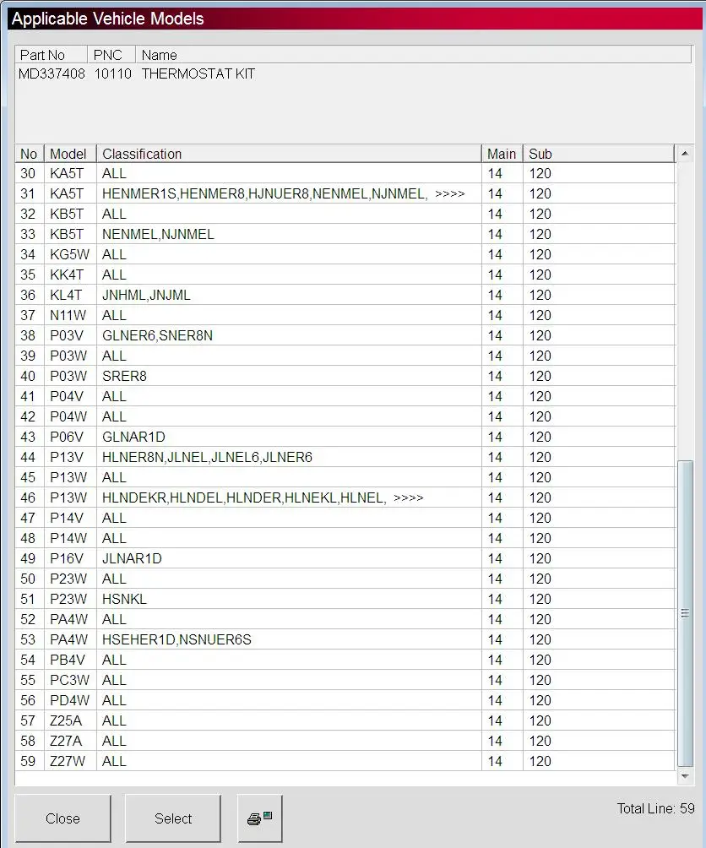706x848 pixels.
Task: Select model P04V row
Action: click(345, 396)
